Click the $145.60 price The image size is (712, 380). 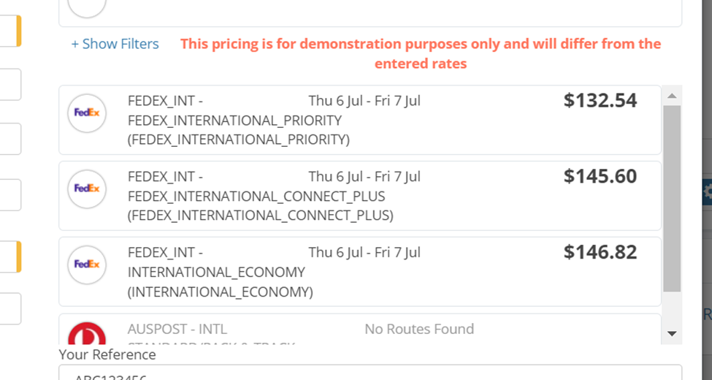600,176
